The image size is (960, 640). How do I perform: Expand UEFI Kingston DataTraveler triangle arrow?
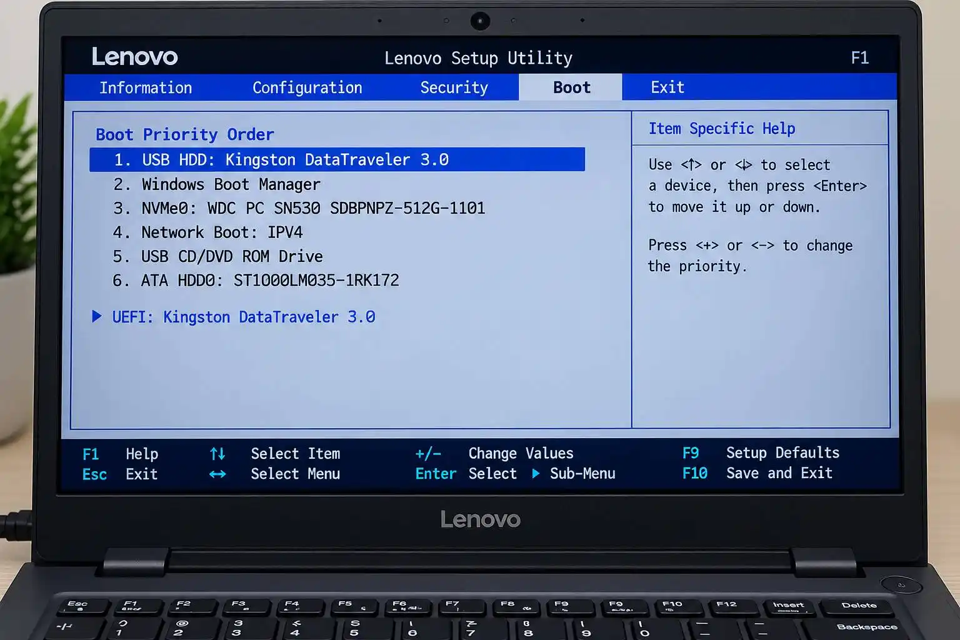[x=97, y=316]
